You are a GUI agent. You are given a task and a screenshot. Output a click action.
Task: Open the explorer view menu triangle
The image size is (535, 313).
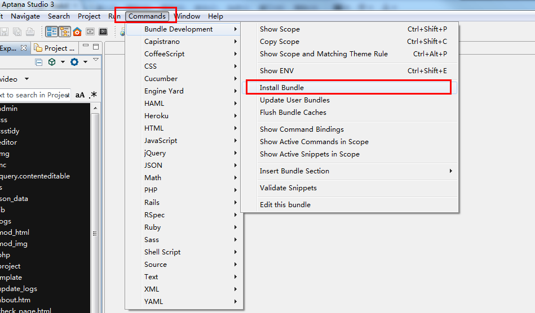click(x=96, y=60)
